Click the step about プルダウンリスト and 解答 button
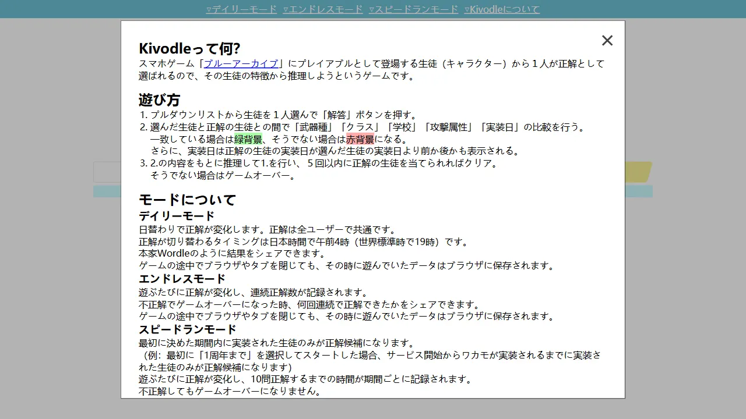This screenshot has width=746, height=419. (284, 115)
